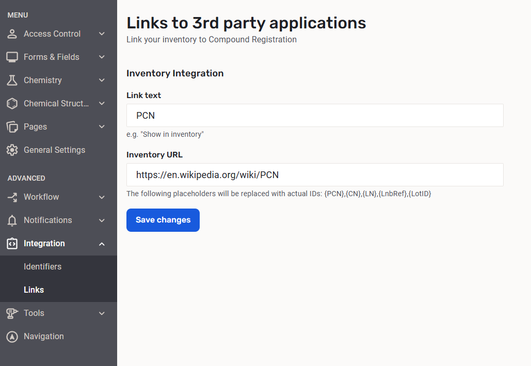The image size is (531, 366).
Task: Click the Navigation compass icon
Action: (x=12, y=337)
